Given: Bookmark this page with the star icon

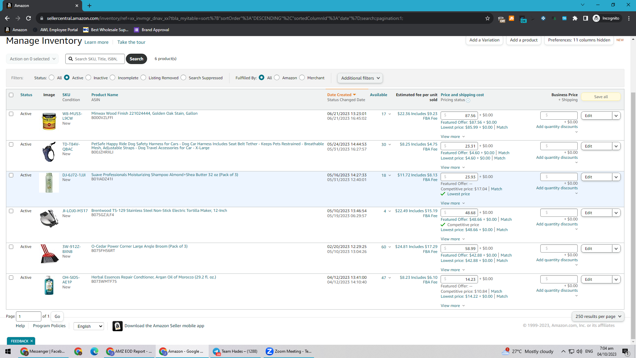Looking at the screenshot, I should tap(488, 18).
